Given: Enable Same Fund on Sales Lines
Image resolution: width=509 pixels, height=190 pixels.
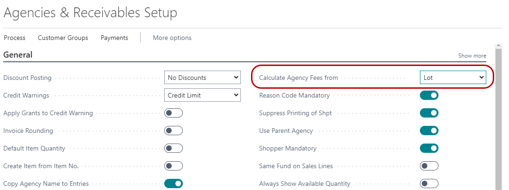Looking at the screenshot, I should 429,166.
